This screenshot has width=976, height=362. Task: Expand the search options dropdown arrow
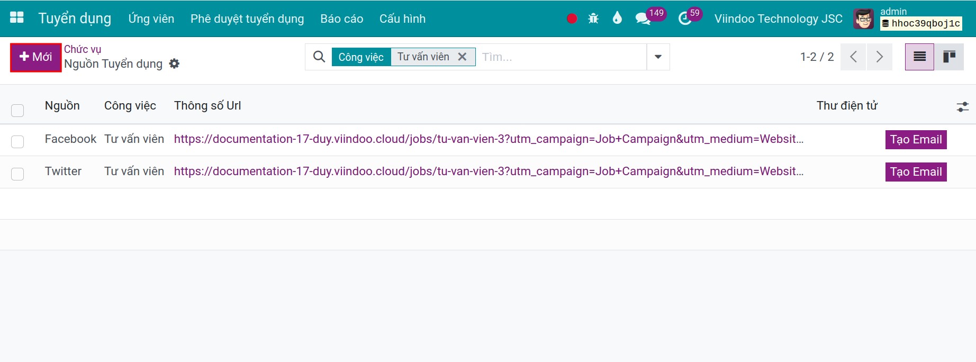(658, 57)
